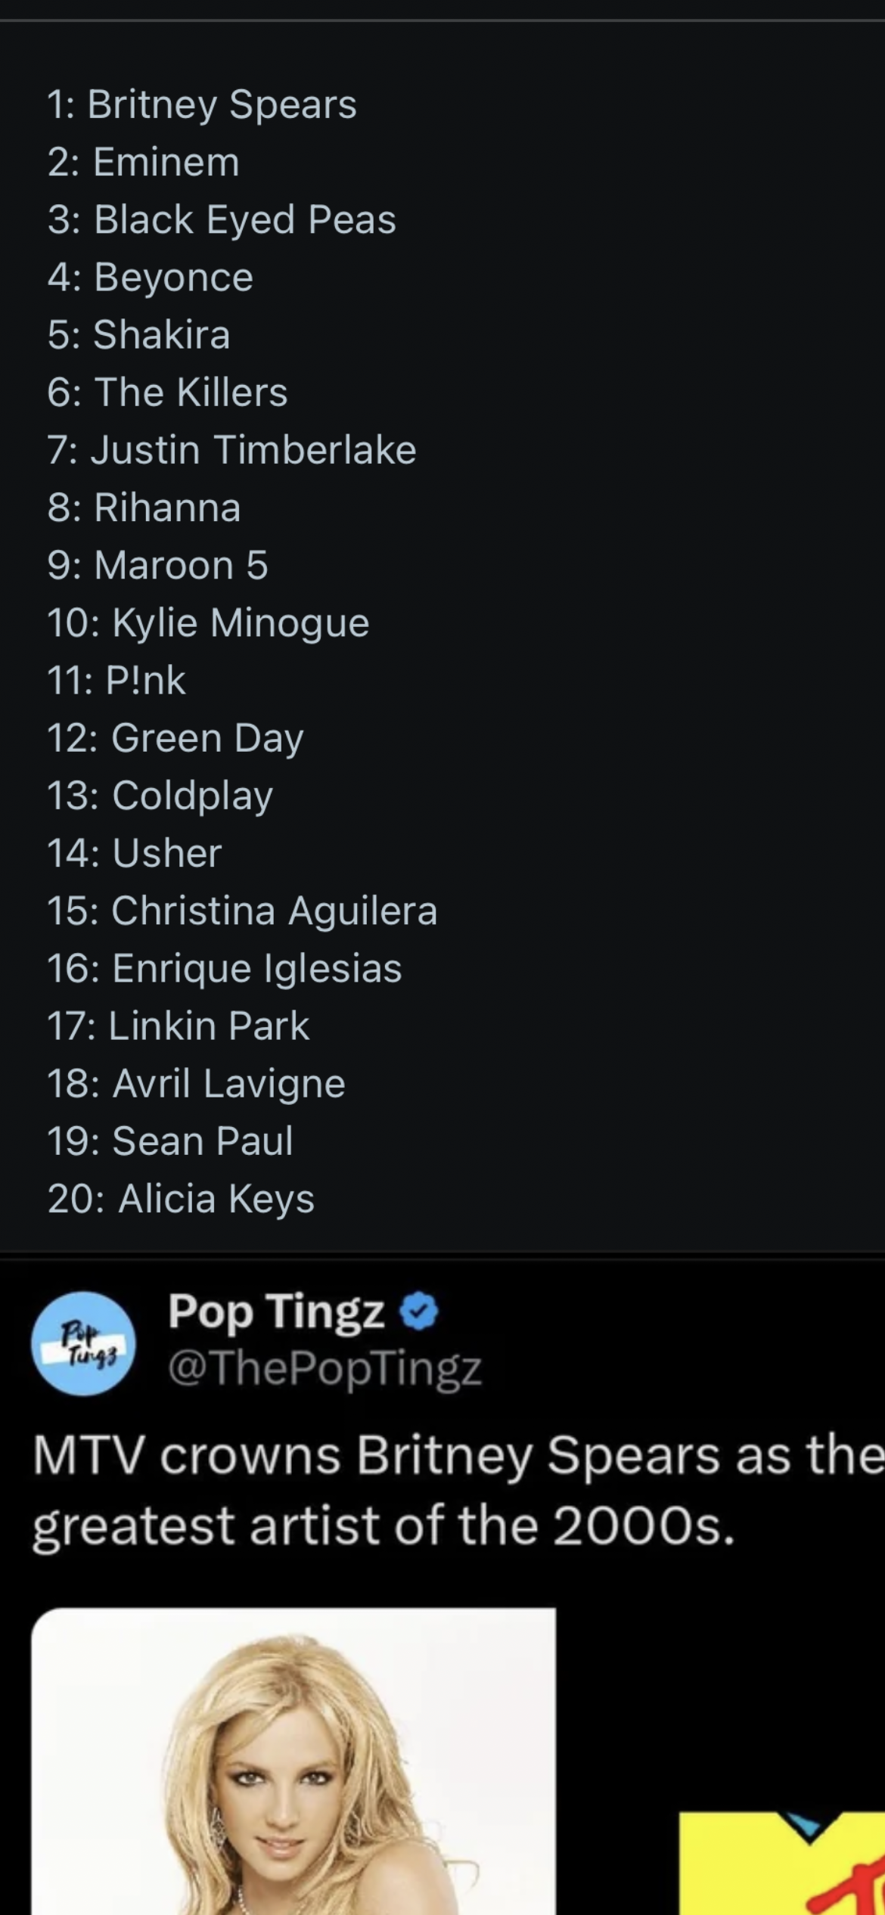Click the '20: Alicia Keys' entry
The image size is (885, 1915).
(x=181, y=1199)
